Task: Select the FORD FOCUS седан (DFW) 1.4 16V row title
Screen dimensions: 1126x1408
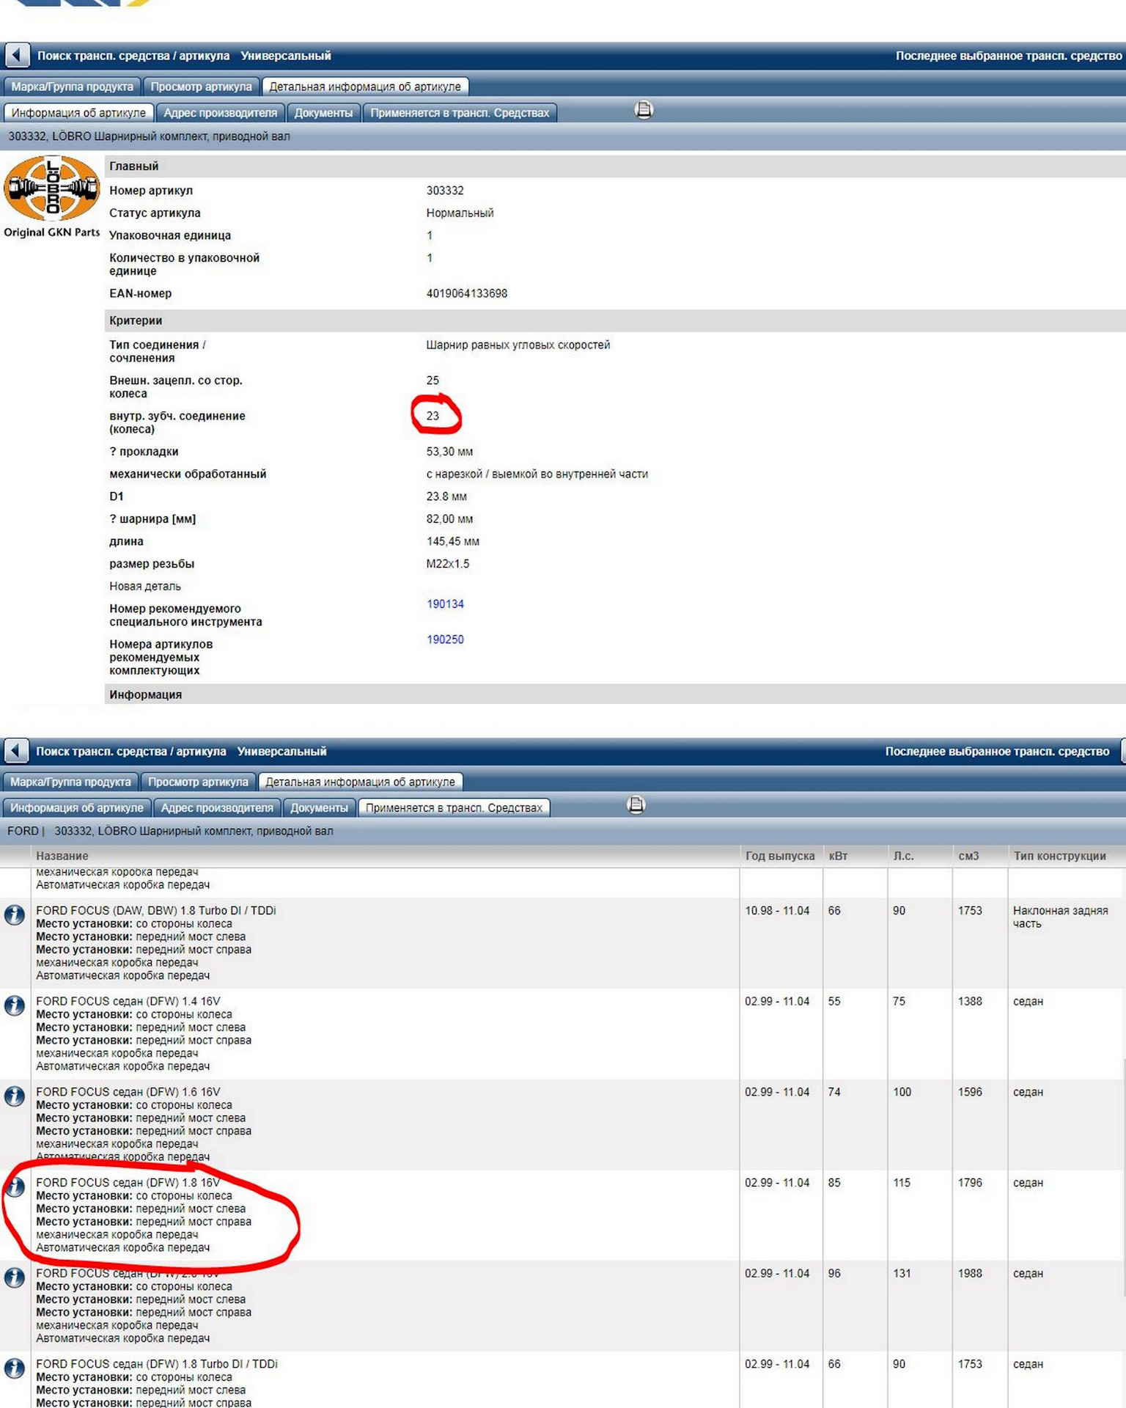Action: point(128,1001)
